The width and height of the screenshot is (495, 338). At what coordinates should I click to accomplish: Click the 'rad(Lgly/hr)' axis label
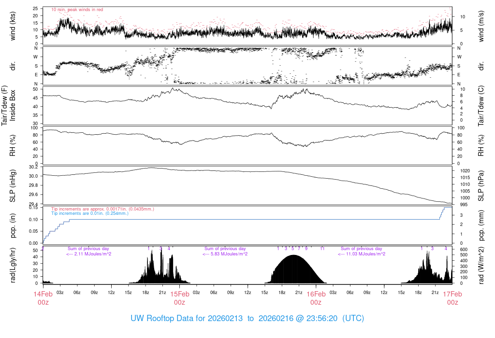13,265
